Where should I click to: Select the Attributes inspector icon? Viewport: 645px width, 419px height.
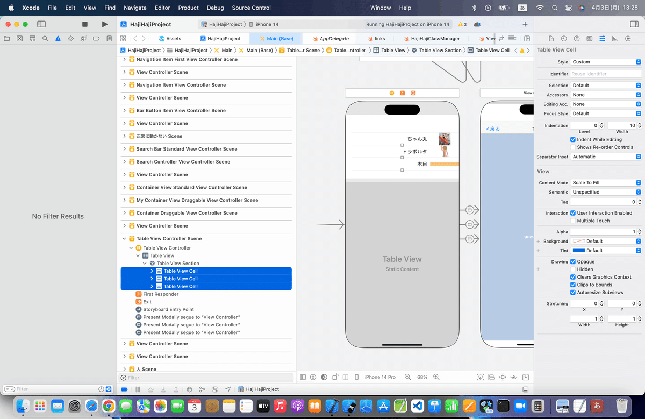[x=602, y=39]
